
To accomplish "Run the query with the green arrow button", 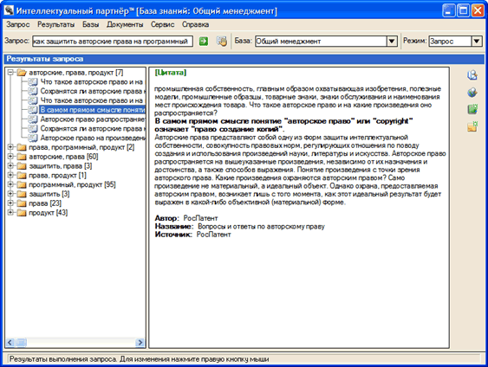I will (x=204, y=41).
